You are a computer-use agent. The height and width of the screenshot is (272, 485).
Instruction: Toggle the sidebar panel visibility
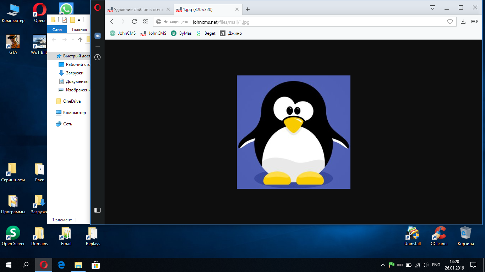click(x=97, y=210)
